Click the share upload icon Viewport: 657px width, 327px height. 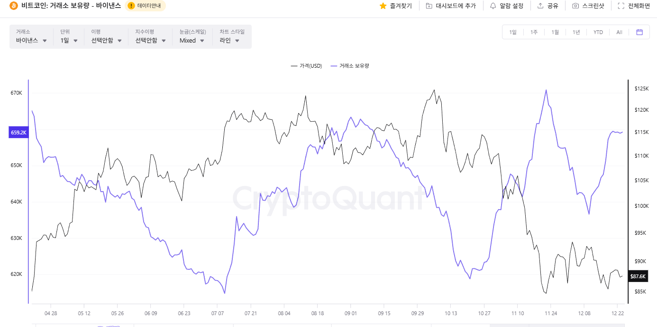540,6
